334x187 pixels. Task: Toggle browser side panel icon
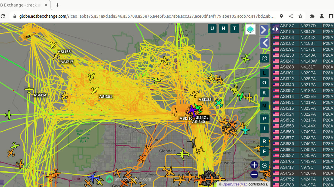pos(331,16)
